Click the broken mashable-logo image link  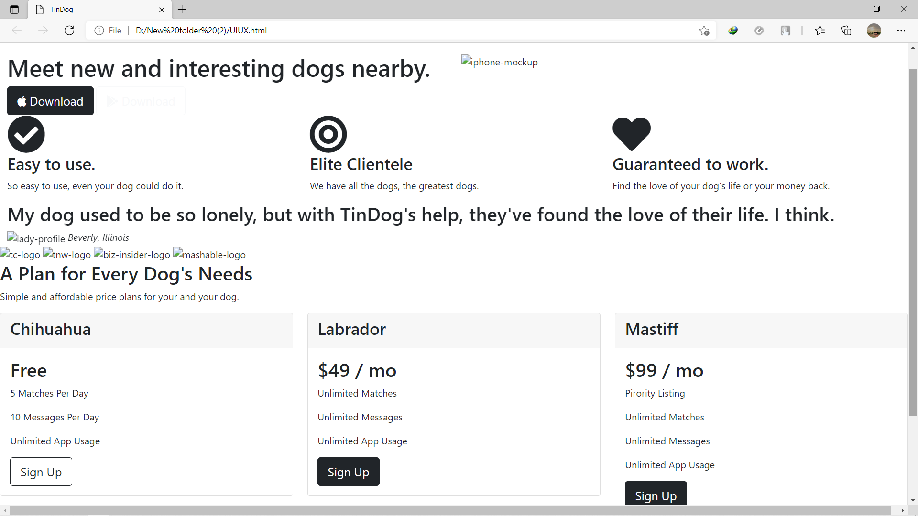coord(209,254)
